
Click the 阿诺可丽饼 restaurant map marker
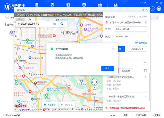(x=31, y=75)
